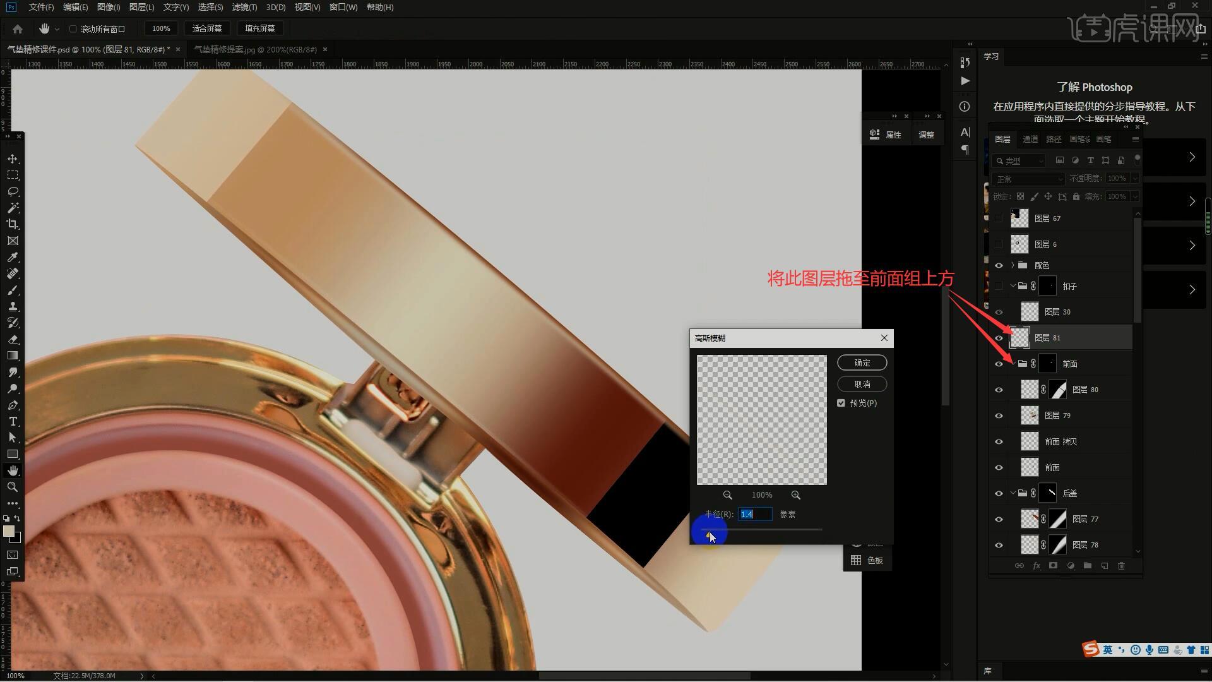Select the Eyedropper tool
The image size is (1212, 682).
13,257
